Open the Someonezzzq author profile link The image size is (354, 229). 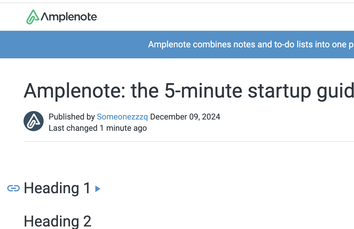click(122, 117)
